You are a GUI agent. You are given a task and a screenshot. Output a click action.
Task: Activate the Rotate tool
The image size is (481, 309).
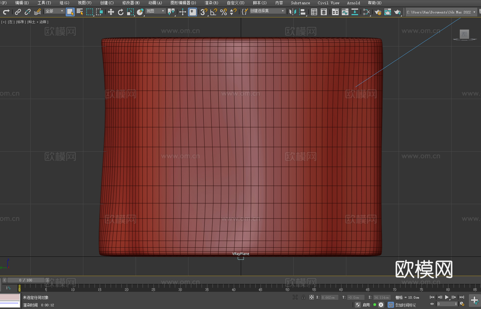[121, 12]
